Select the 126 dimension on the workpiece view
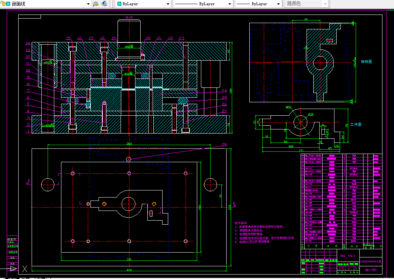The image size is (394, 279). coord(291,146)
